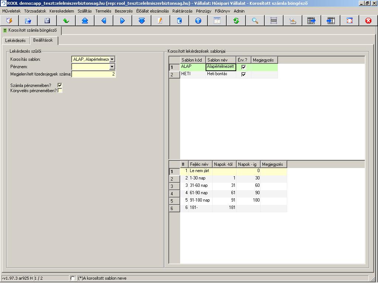Open the Pénzügy menu
This screenshot has height=283, width=378.
[203, 11]
